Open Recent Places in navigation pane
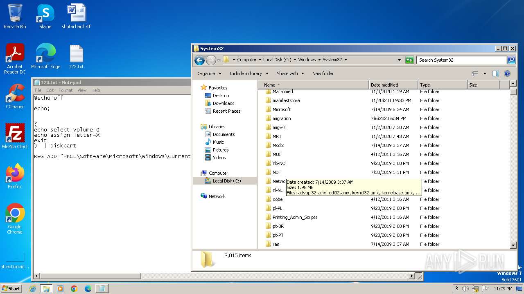This screenshot has height=294, width=524. 226,111
